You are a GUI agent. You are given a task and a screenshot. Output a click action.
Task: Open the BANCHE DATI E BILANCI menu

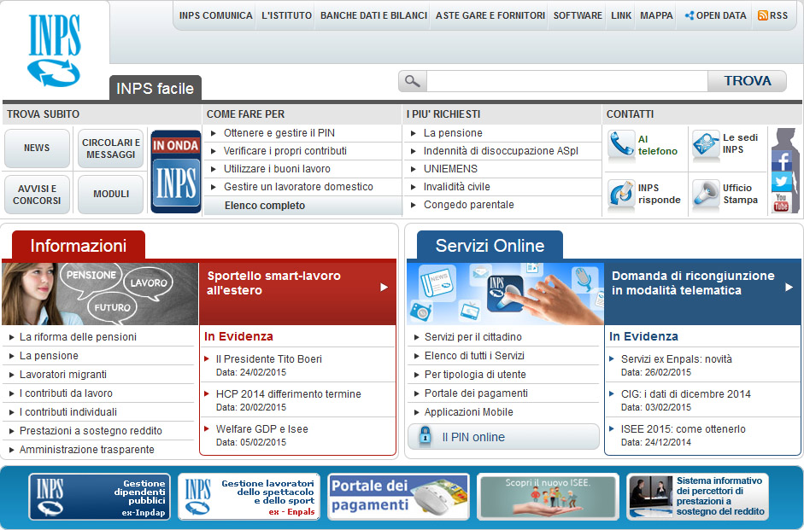point(373,15)
